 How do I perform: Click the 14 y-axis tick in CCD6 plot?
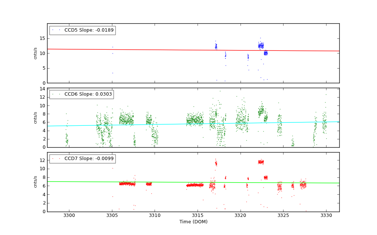(42, 89)
